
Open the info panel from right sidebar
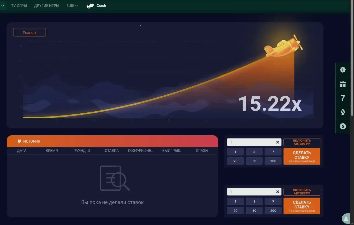343,70
